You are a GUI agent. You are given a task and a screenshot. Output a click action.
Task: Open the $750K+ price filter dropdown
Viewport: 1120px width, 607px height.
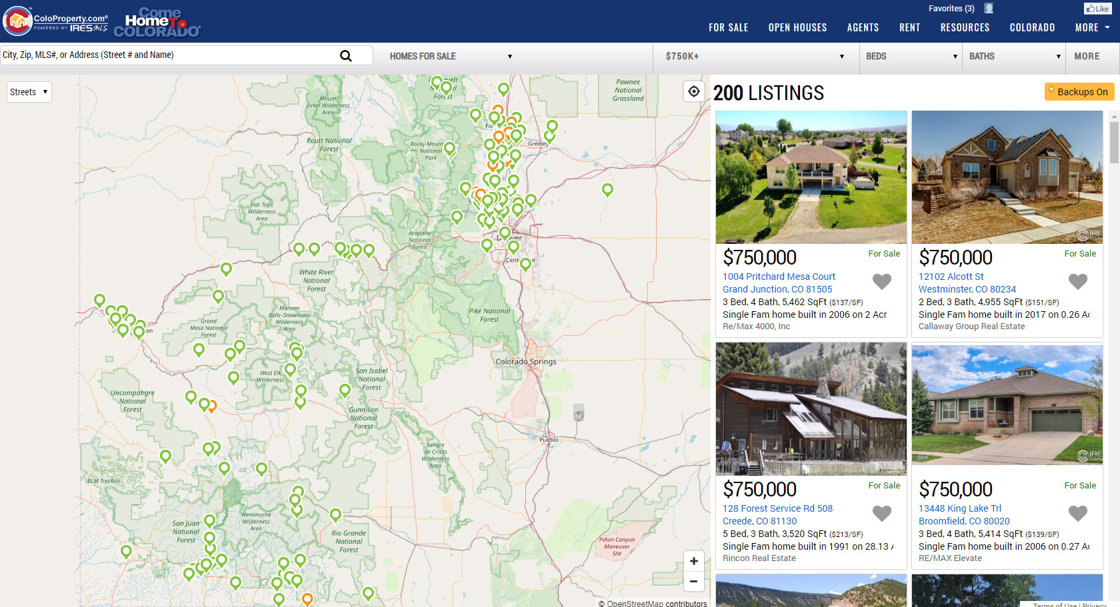(x=753, y=57)
